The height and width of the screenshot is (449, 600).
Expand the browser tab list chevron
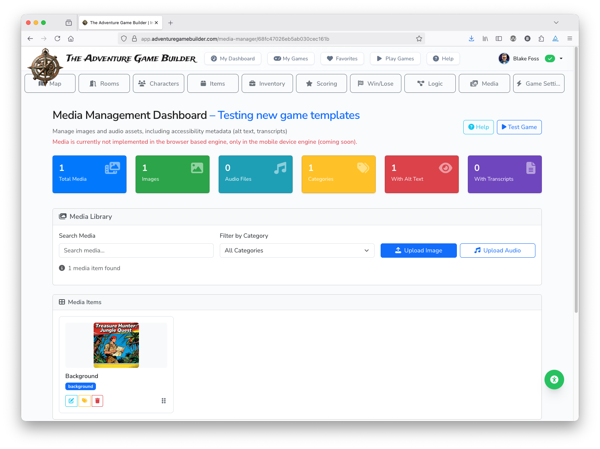[x=556, y=23]
